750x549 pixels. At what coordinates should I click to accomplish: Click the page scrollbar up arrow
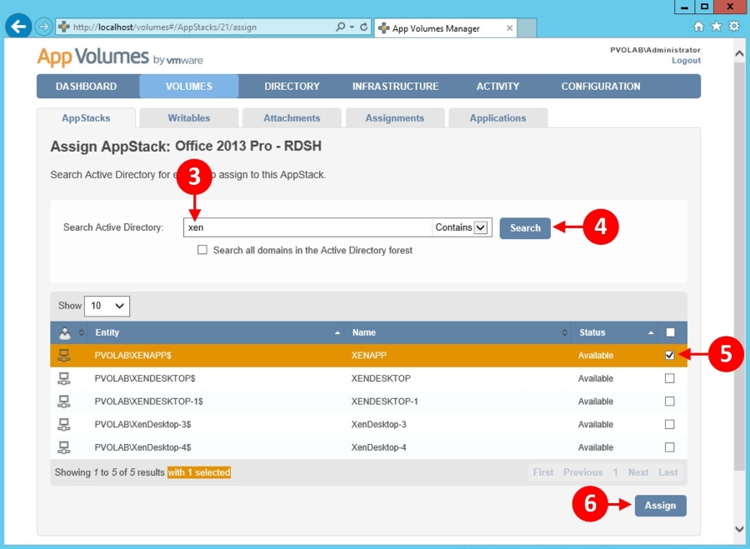739,54
